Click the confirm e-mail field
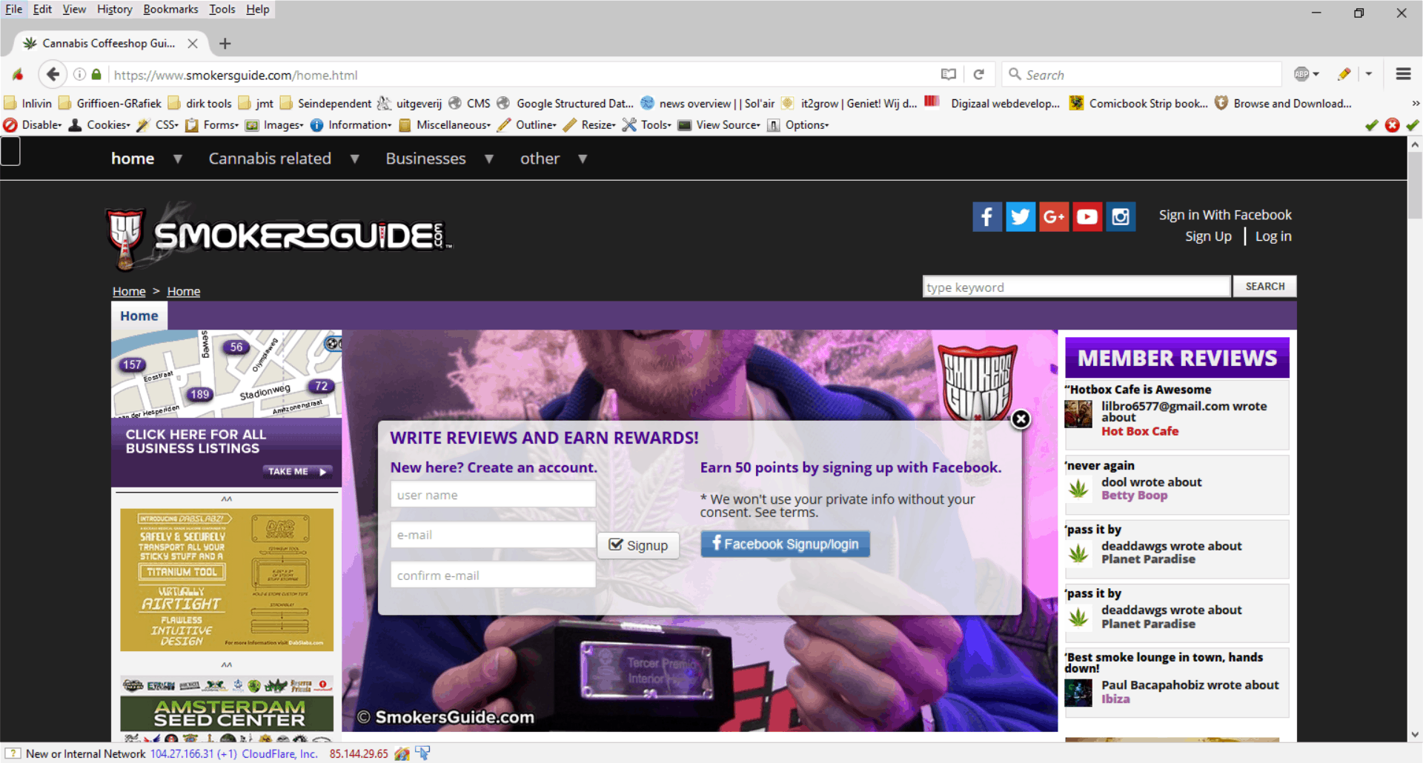The width and height of the screenshot is (1423, 763). pyautogui.click(x=493, y=576)
